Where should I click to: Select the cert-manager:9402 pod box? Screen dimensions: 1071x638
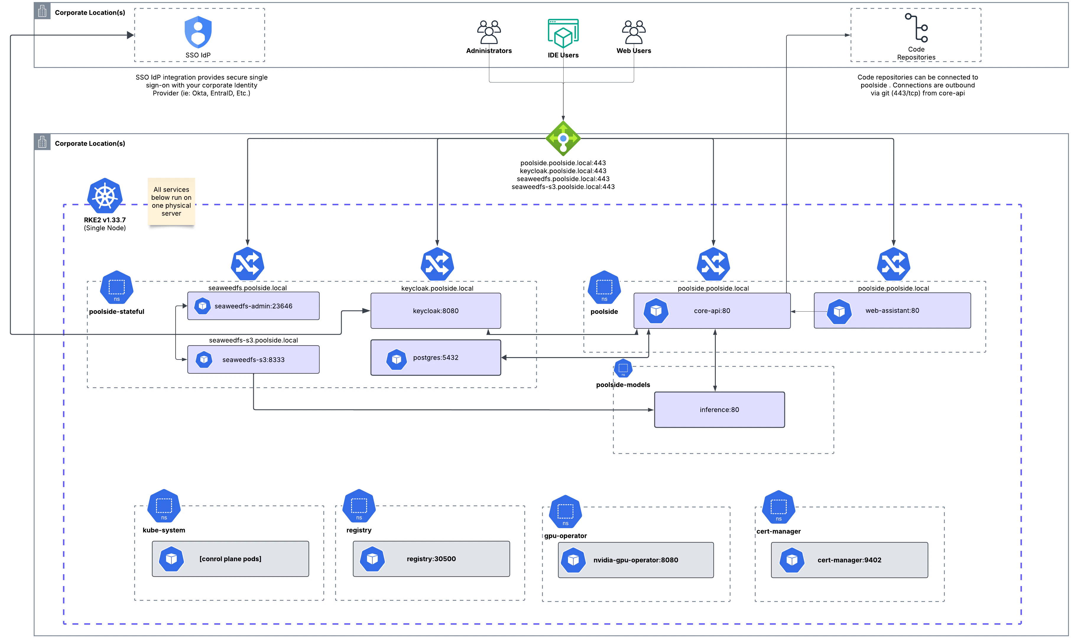pos(849,560)
